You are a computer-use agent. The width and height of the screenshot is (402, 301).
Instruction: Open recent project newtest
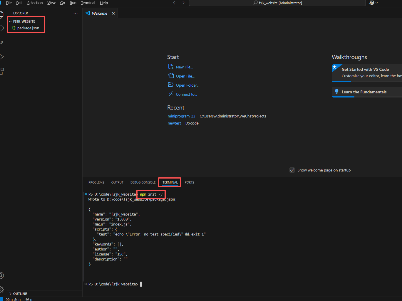click(174, 123)
